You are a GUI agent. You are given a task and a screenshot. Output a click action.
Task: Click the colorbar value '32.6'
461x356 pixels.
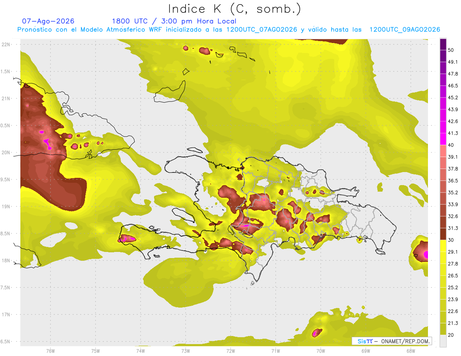(x=453, y=216)
